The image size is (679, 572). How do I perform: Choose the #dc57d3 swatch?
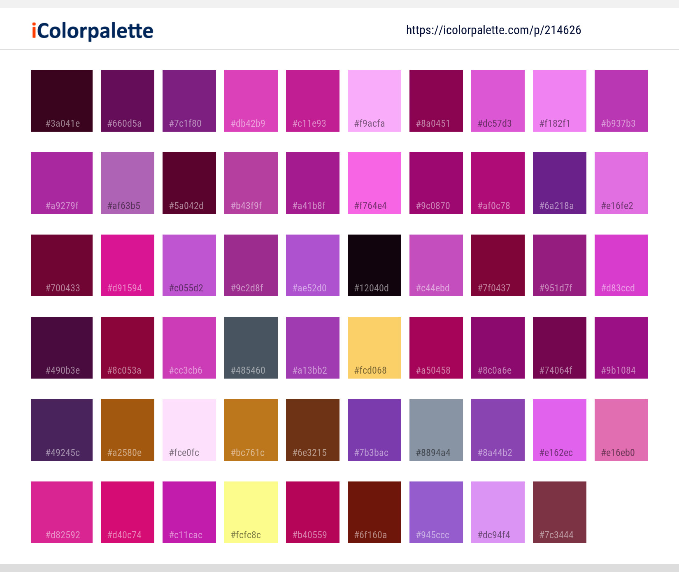(x=498, y=101)
